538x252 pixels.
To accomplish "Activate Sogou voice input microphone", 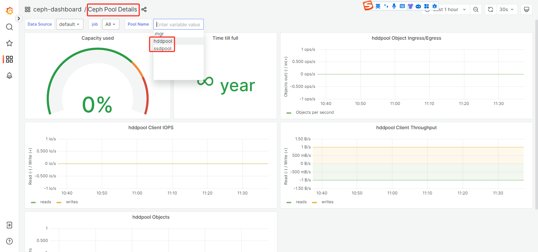I will coord(394,6).
